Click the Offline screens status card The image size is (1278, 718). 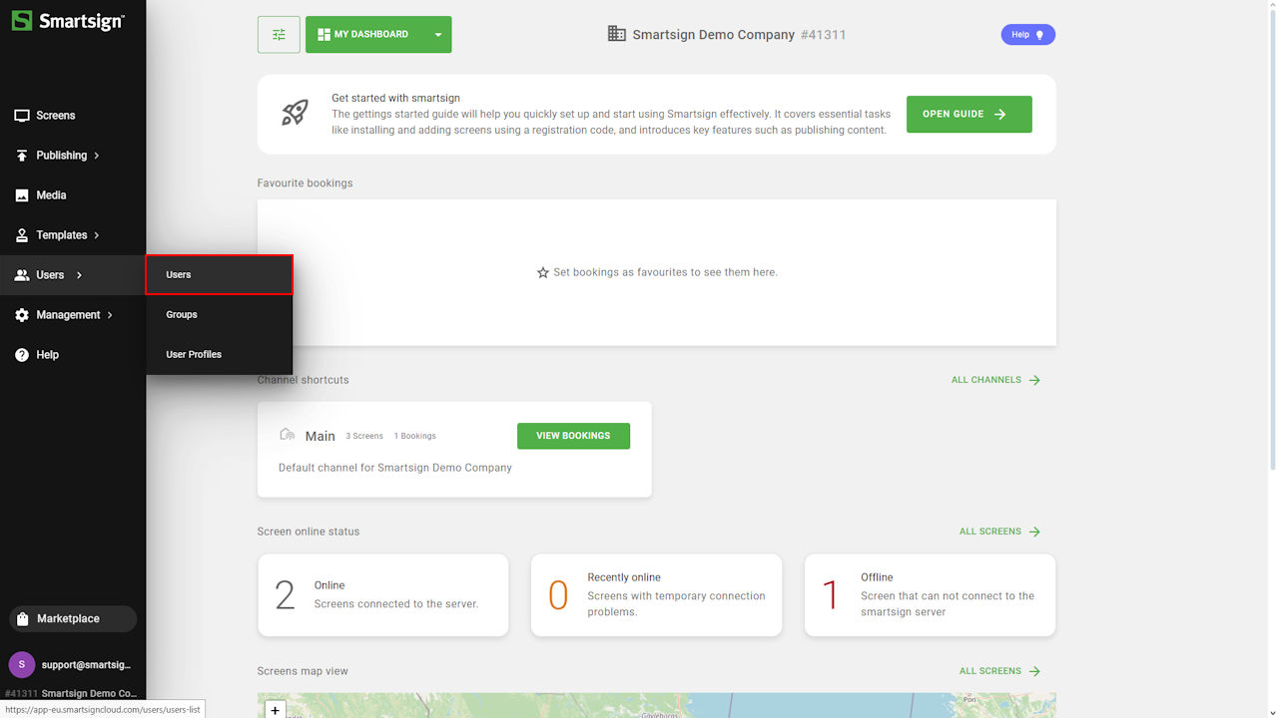(930, 595)
